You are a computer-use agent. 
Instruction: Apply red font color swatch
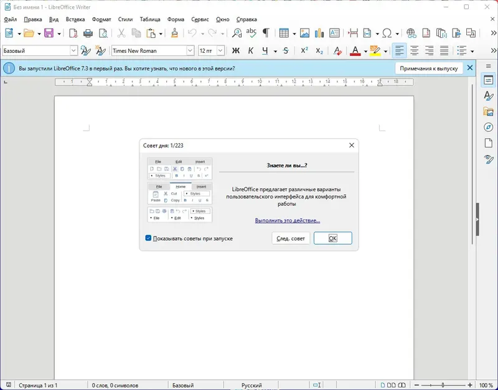coord(355,50)
